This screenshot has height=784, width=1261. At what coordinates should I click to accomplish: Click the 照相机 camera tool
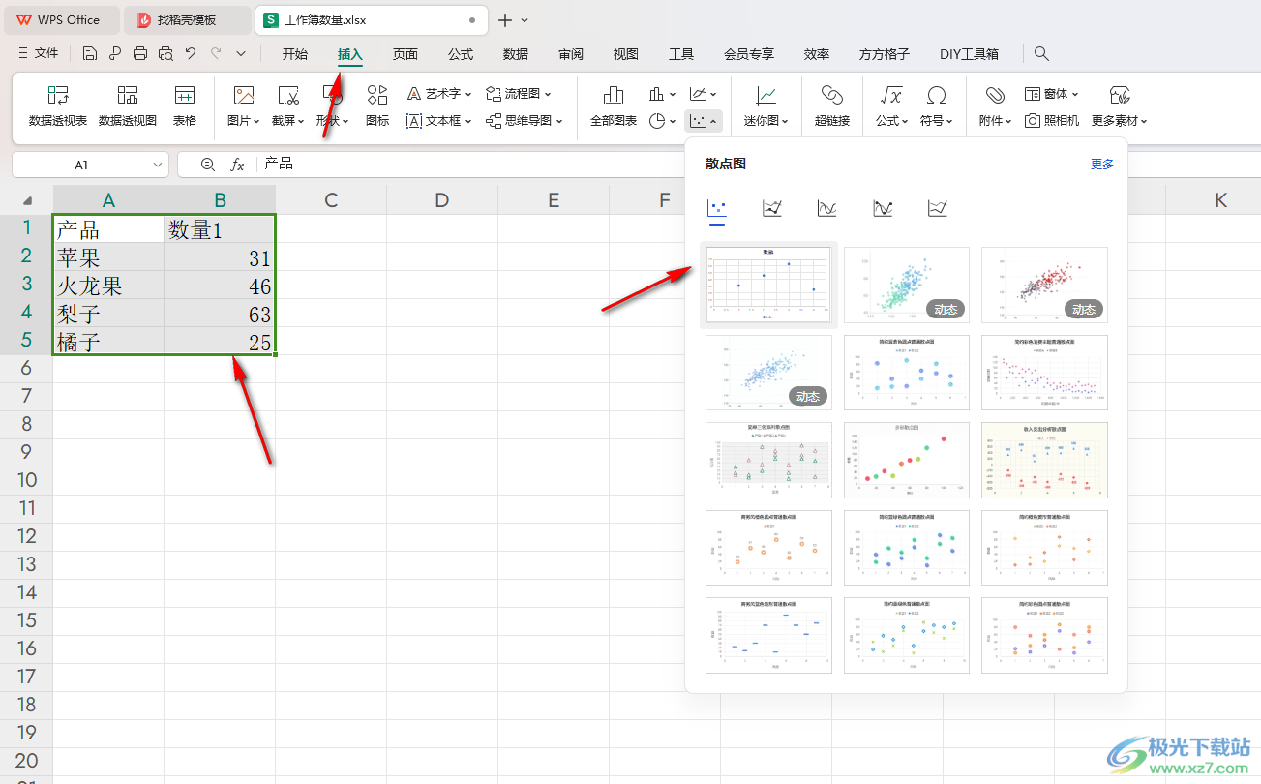(1052, 121)
